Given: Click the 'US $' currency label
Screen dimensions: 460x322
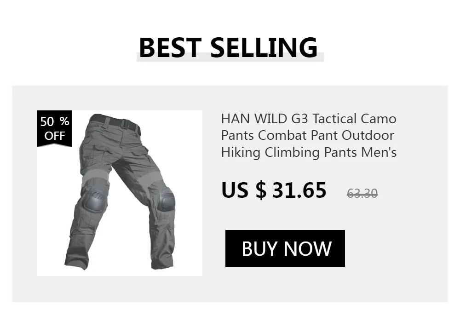Looking at the screenshot, I should click(244, 190).
